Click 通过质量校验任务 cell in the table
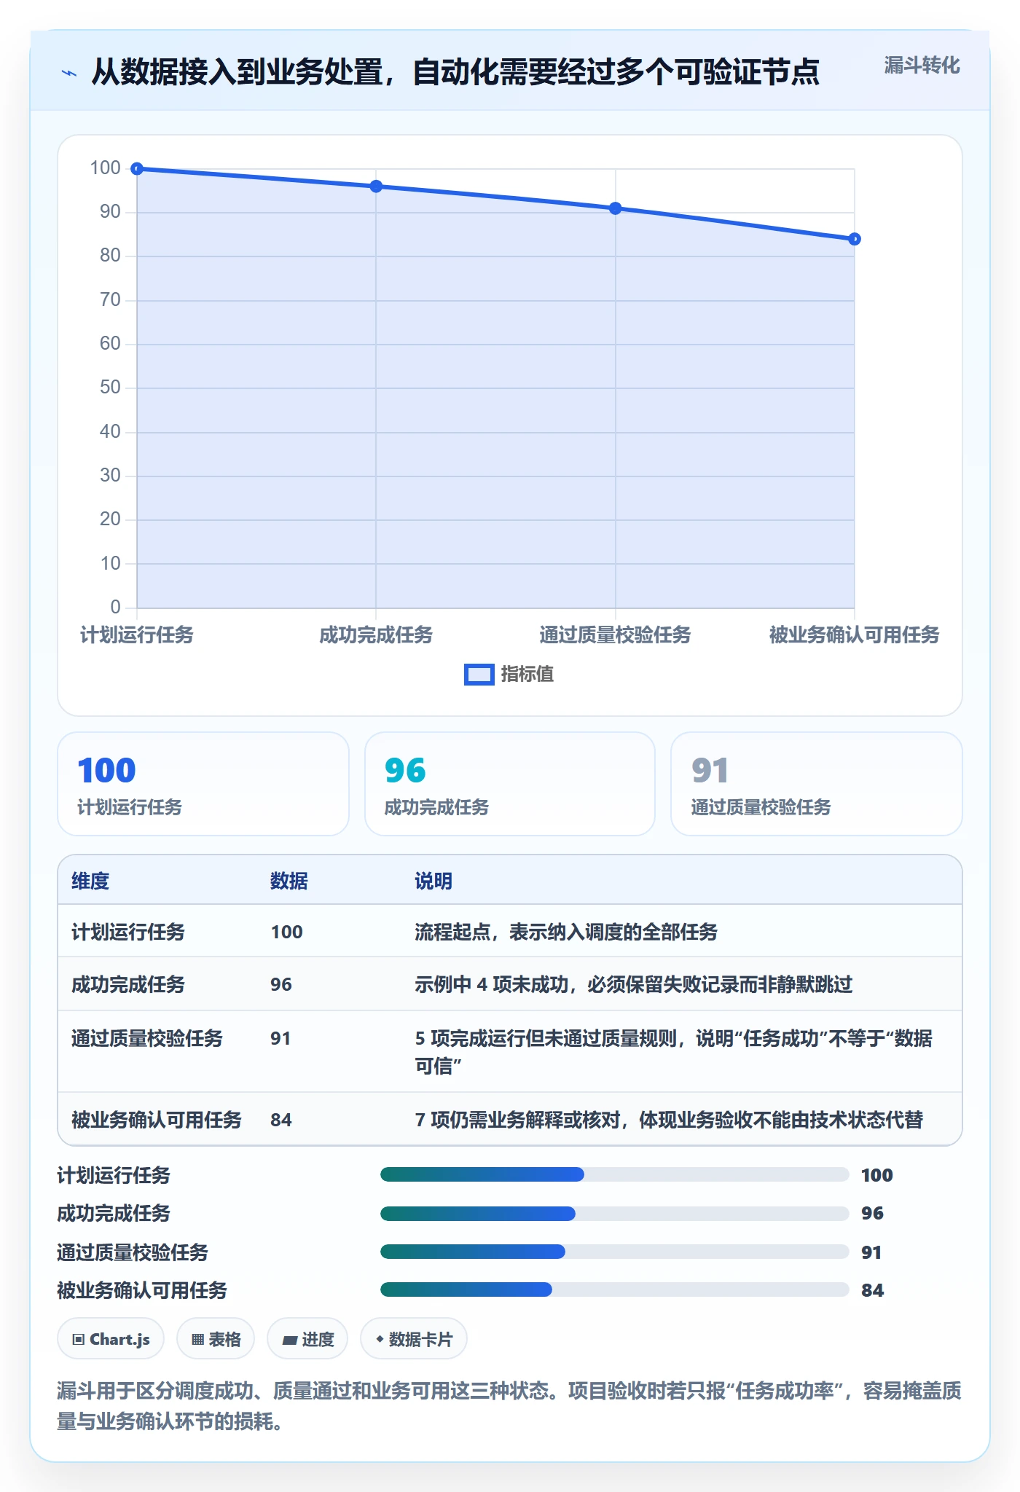Viewport: 1020px width, 1492px height. tap(147, 1038)
